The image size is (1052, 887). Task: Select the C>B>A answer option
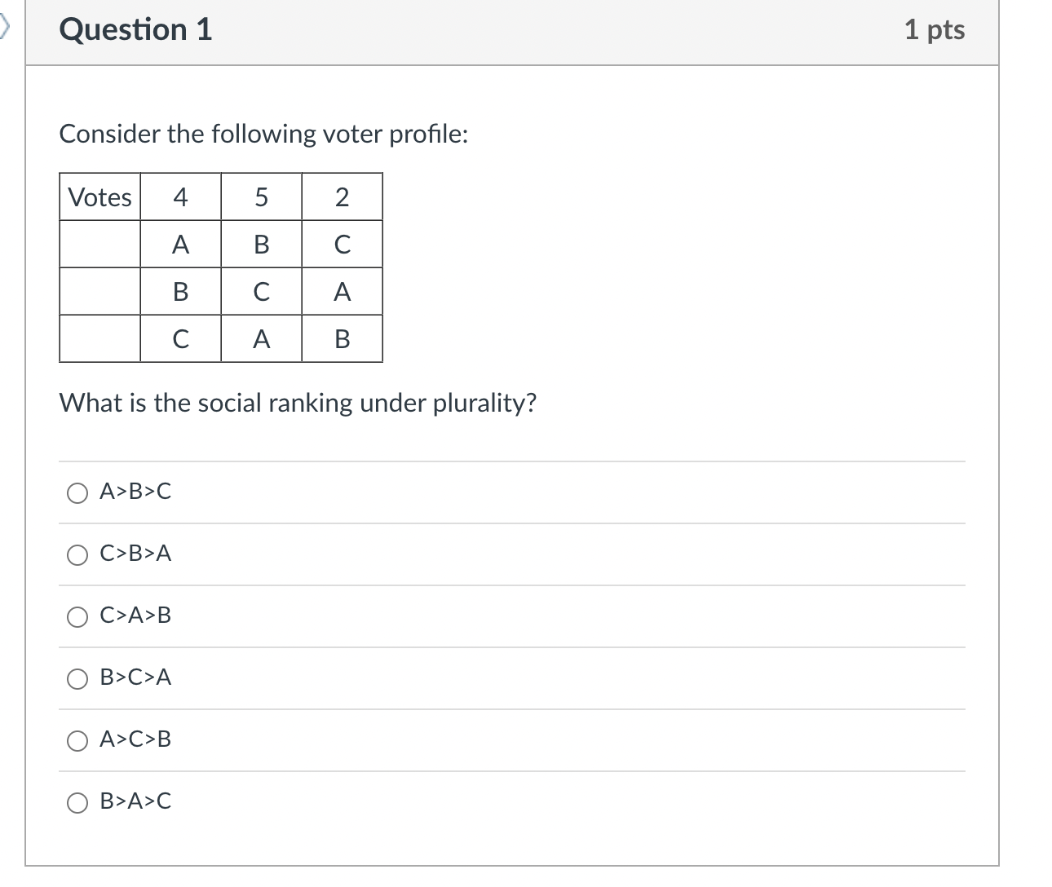[78, 554]
